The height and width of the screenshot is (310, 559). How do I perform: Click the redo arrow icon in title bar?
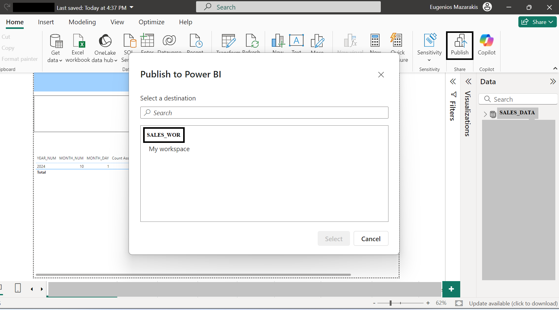tap(7, 7)
